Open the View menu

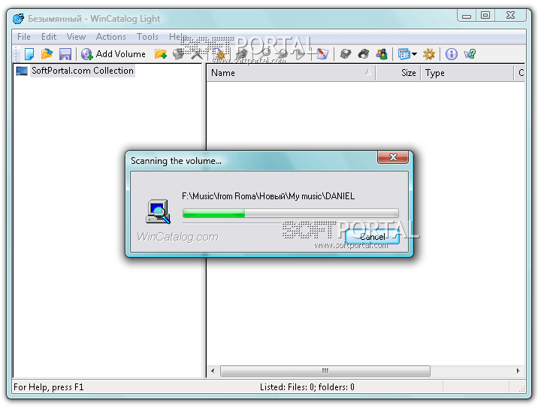(x=76, y=36)
